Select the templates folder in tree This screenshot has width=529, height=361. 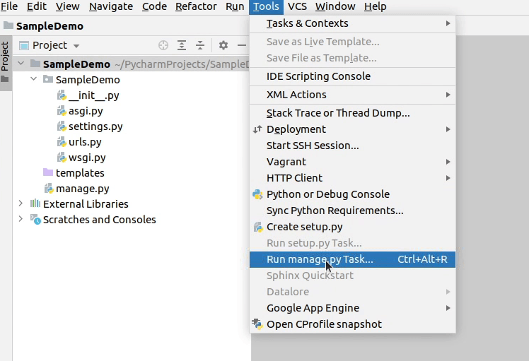pos(79,173)
